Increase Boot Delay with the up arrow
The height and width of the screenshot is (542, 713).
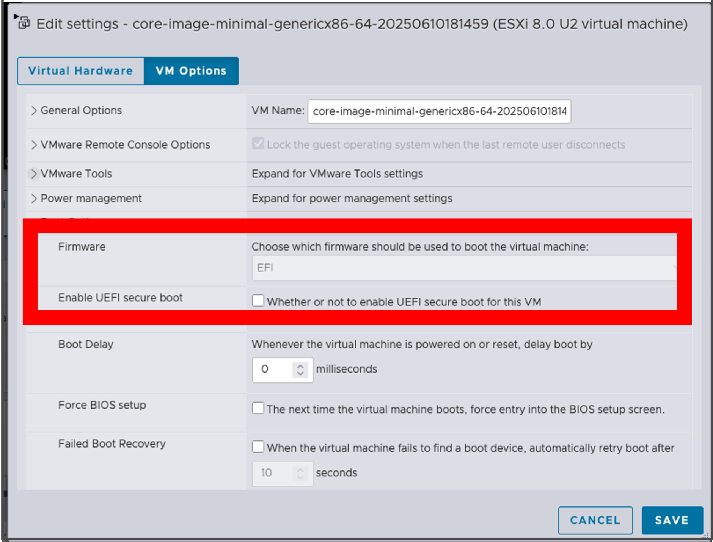(300, 366)
